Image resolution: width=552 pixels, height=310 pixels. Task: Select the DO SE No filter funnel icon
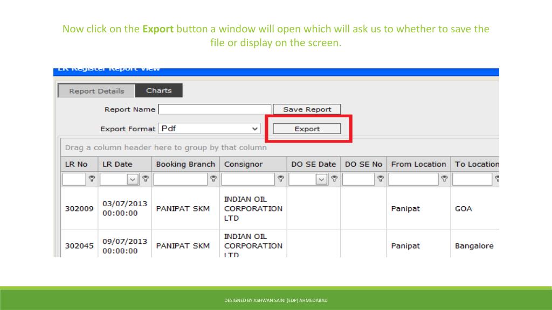(381, 178)
